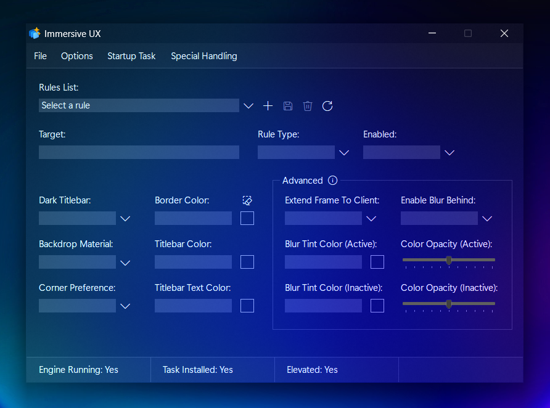
Task: Open the Special Handling menu
Action: coord(203,56)
